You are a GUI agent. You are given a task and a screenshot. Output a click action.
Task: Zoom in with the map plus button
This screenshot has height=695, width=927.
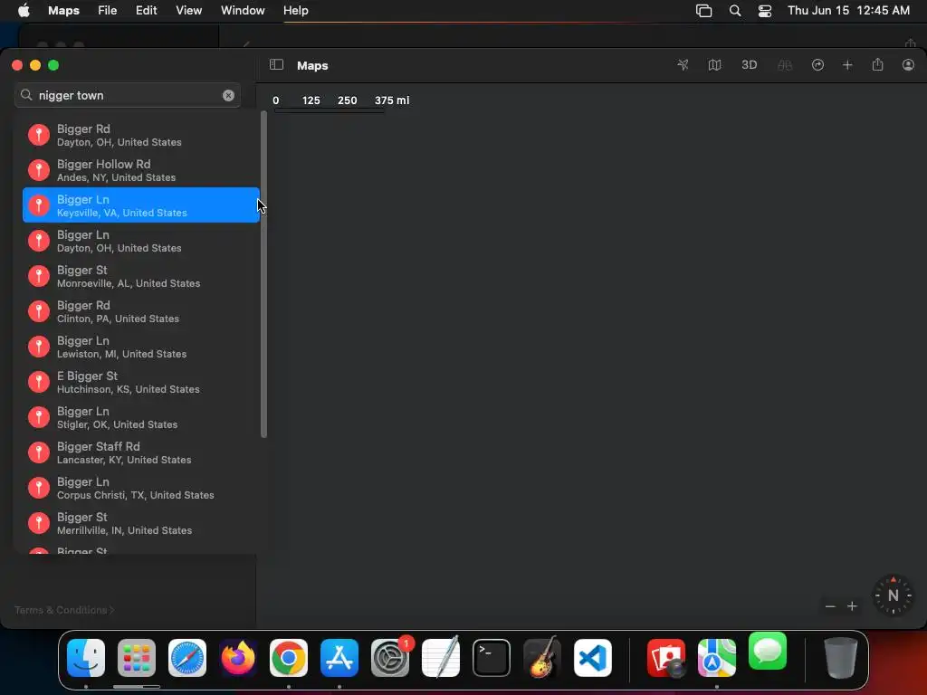852,606
